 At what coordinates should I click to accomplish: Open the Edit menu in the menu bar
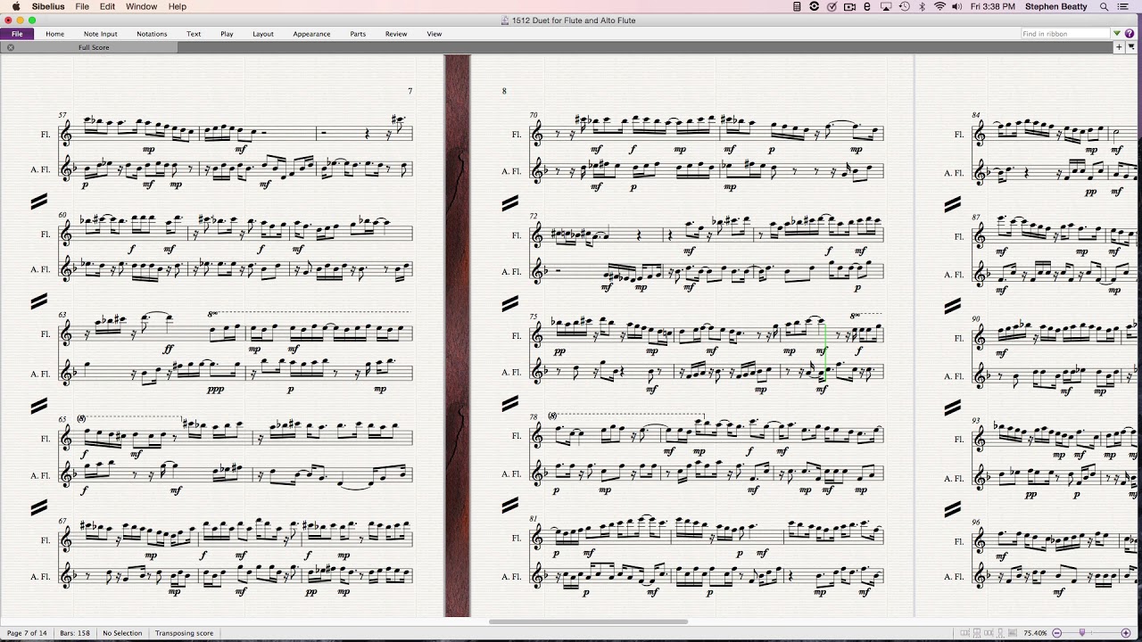(107, 6)
